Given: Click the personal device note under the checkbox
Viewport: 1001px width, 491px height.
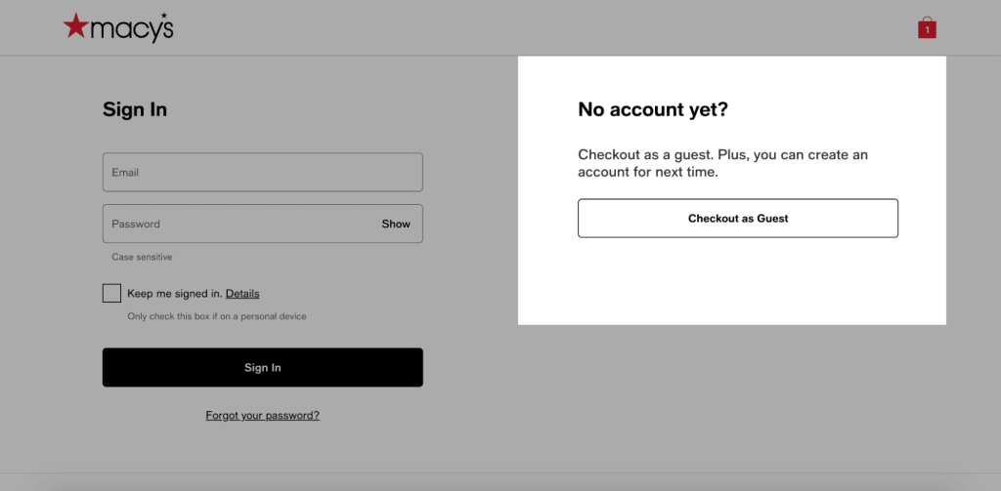Looking at the screenshot, I should (x=217, y=316).
